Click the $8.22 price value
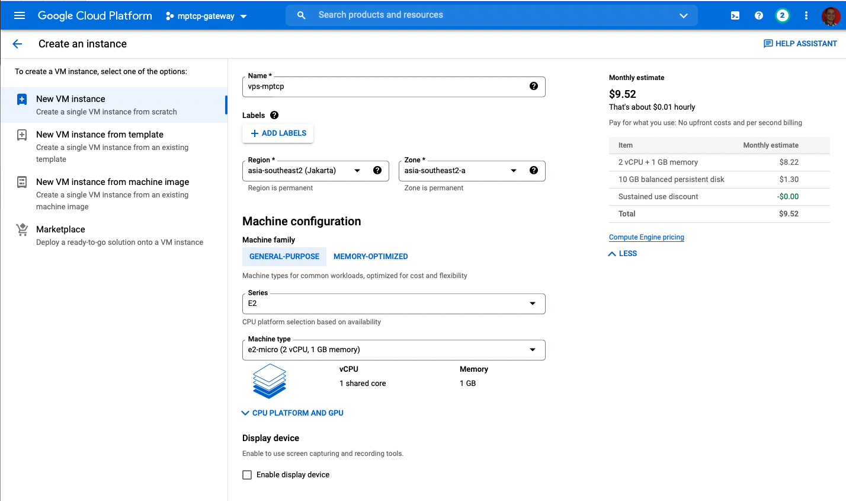The height and width of the screenshot is (501, 846). [789, 162]
